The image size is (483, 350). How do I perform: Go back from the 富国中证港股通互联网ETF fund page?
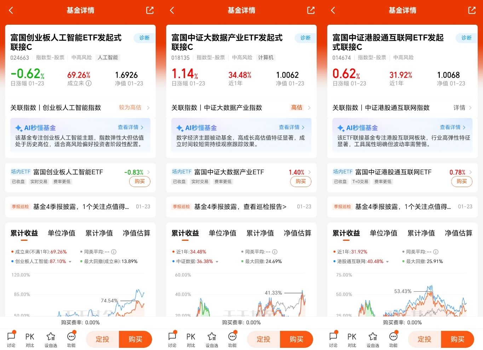(x=333, y=10)
